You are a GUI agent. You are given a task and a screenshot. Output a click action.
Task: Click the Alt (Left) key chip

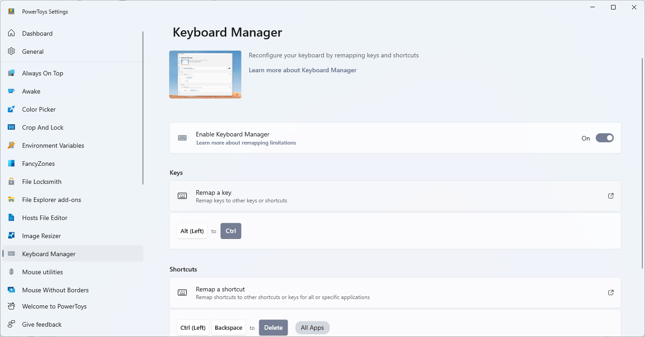point(192,231)
